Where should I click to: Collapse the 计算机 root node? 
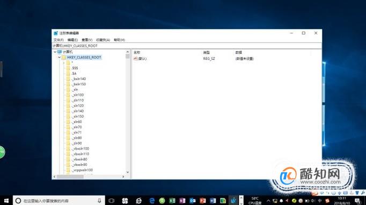(55, 52)
